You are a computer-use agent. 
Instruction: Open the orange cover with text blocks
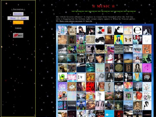coord(147,49)
